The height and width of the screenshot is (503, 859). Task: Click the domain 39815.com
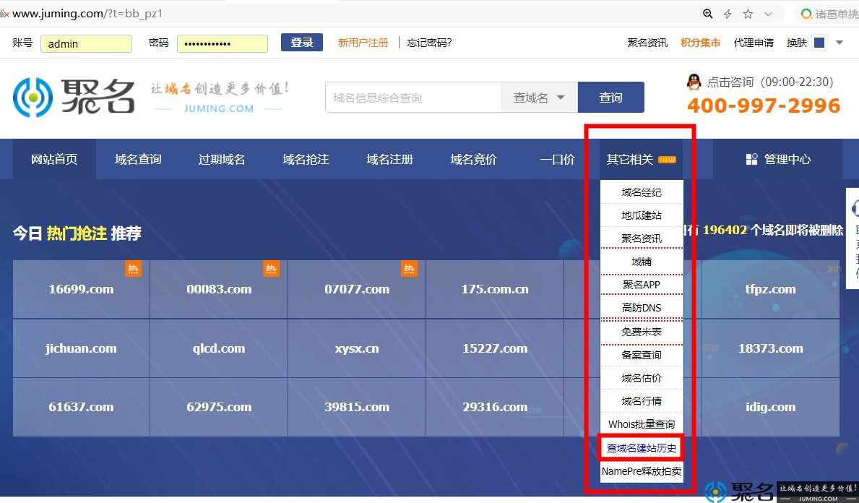pos(357,407)
